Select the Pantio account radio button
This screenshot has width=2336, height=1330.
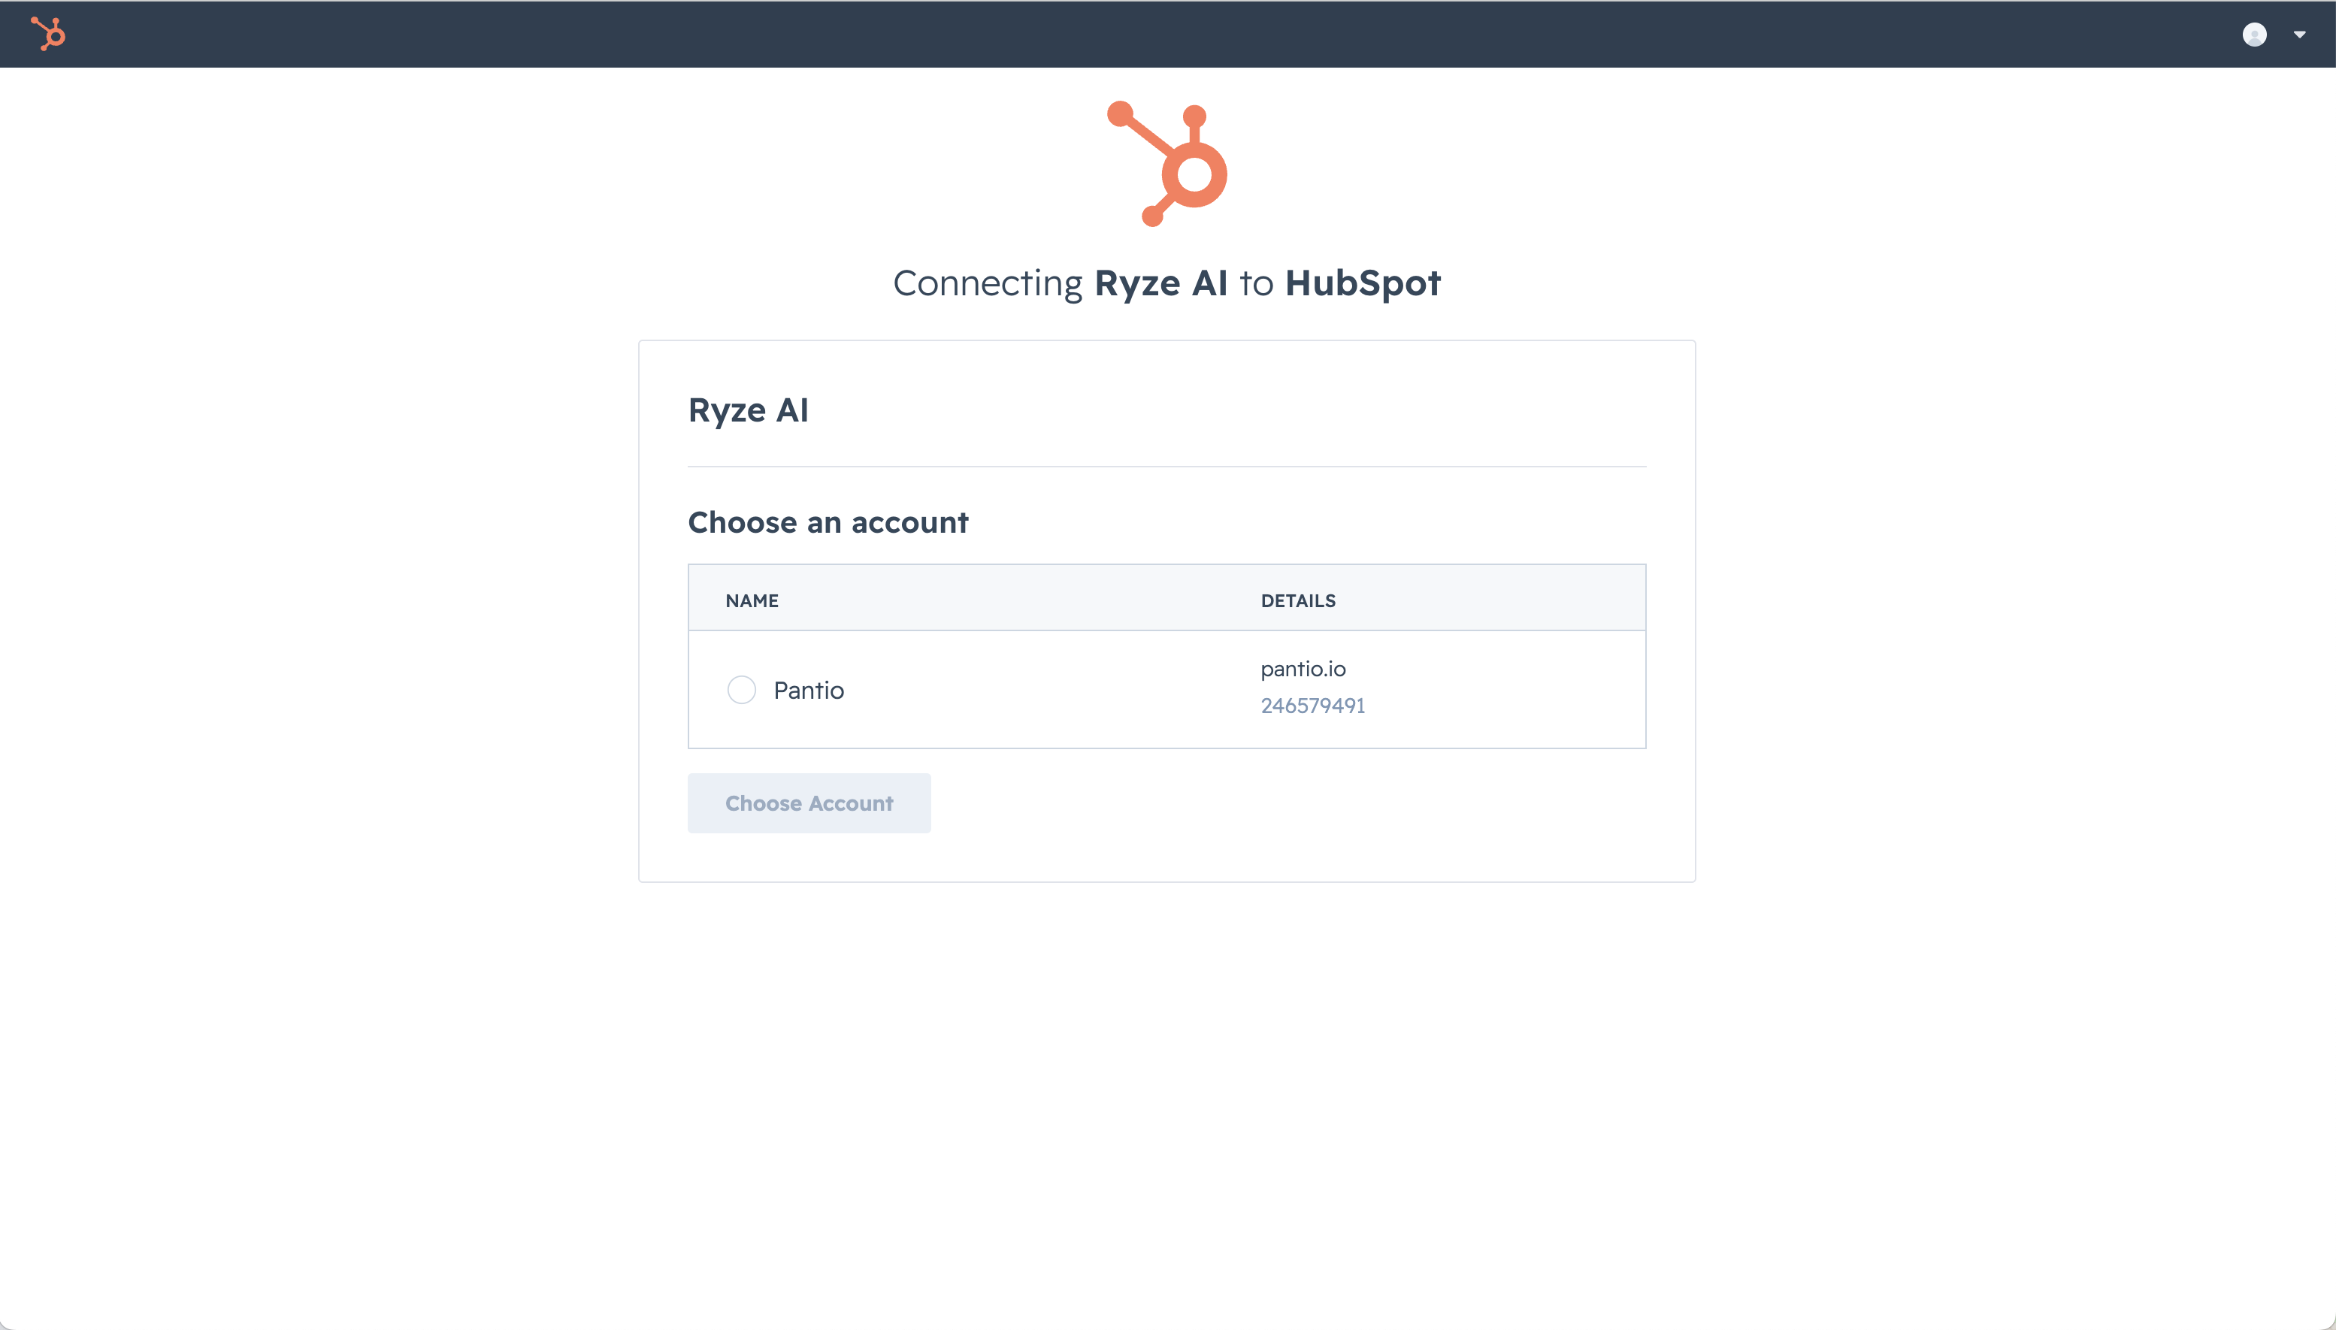coord(741,690)
